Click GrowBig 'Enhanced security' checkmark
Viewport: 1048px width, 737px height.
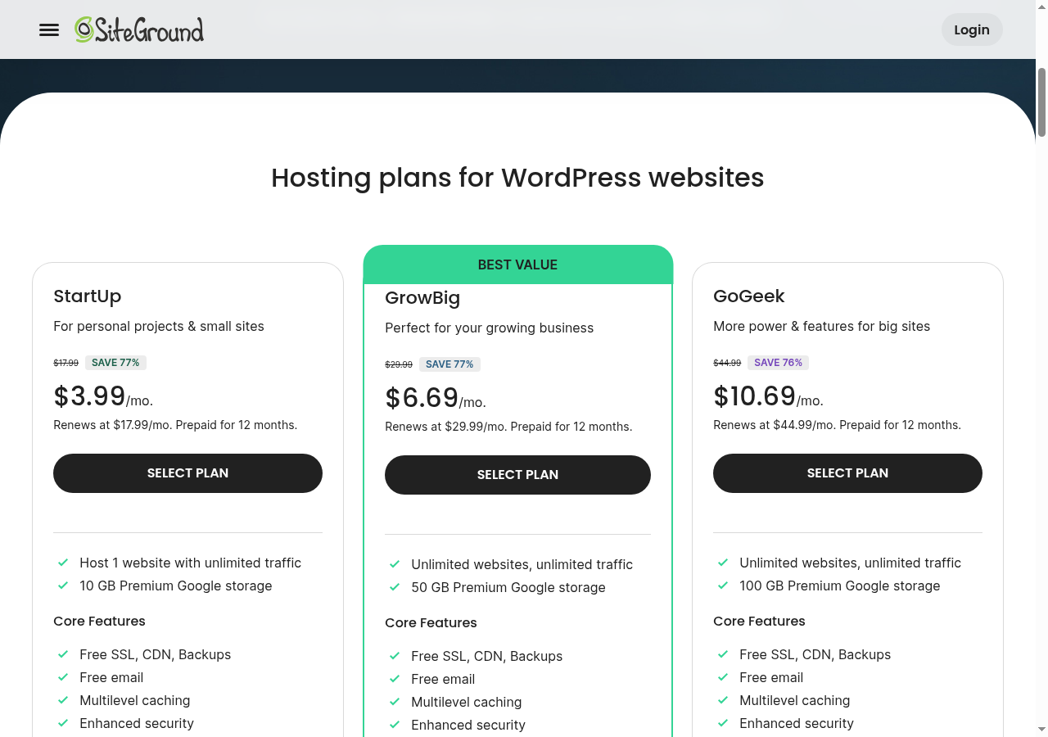395,725
